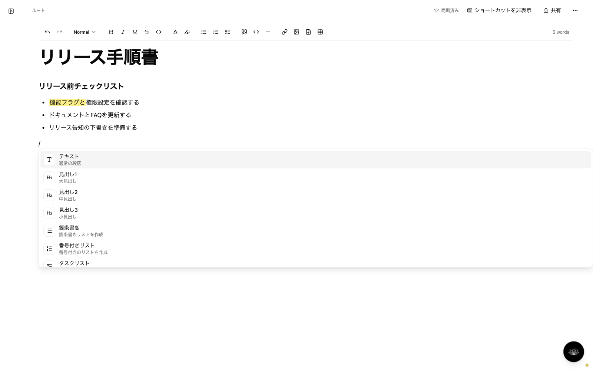Insert a link via chain icon
The image size is (593, 371).
[285, 32]
